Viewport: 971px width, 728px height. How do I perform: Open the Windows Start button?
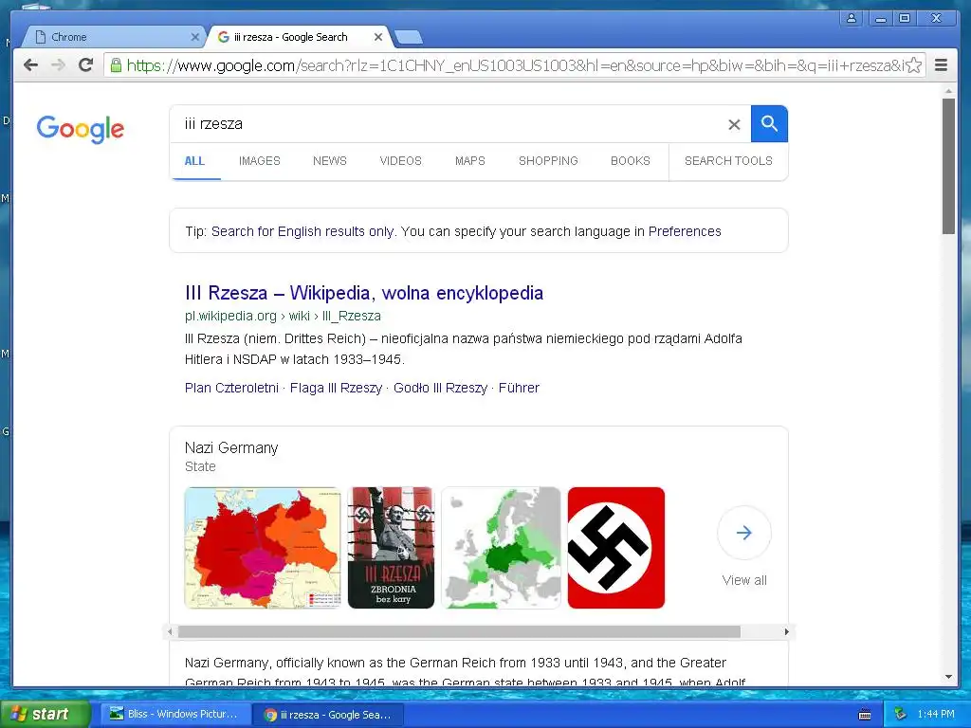[x=44, y=715]
